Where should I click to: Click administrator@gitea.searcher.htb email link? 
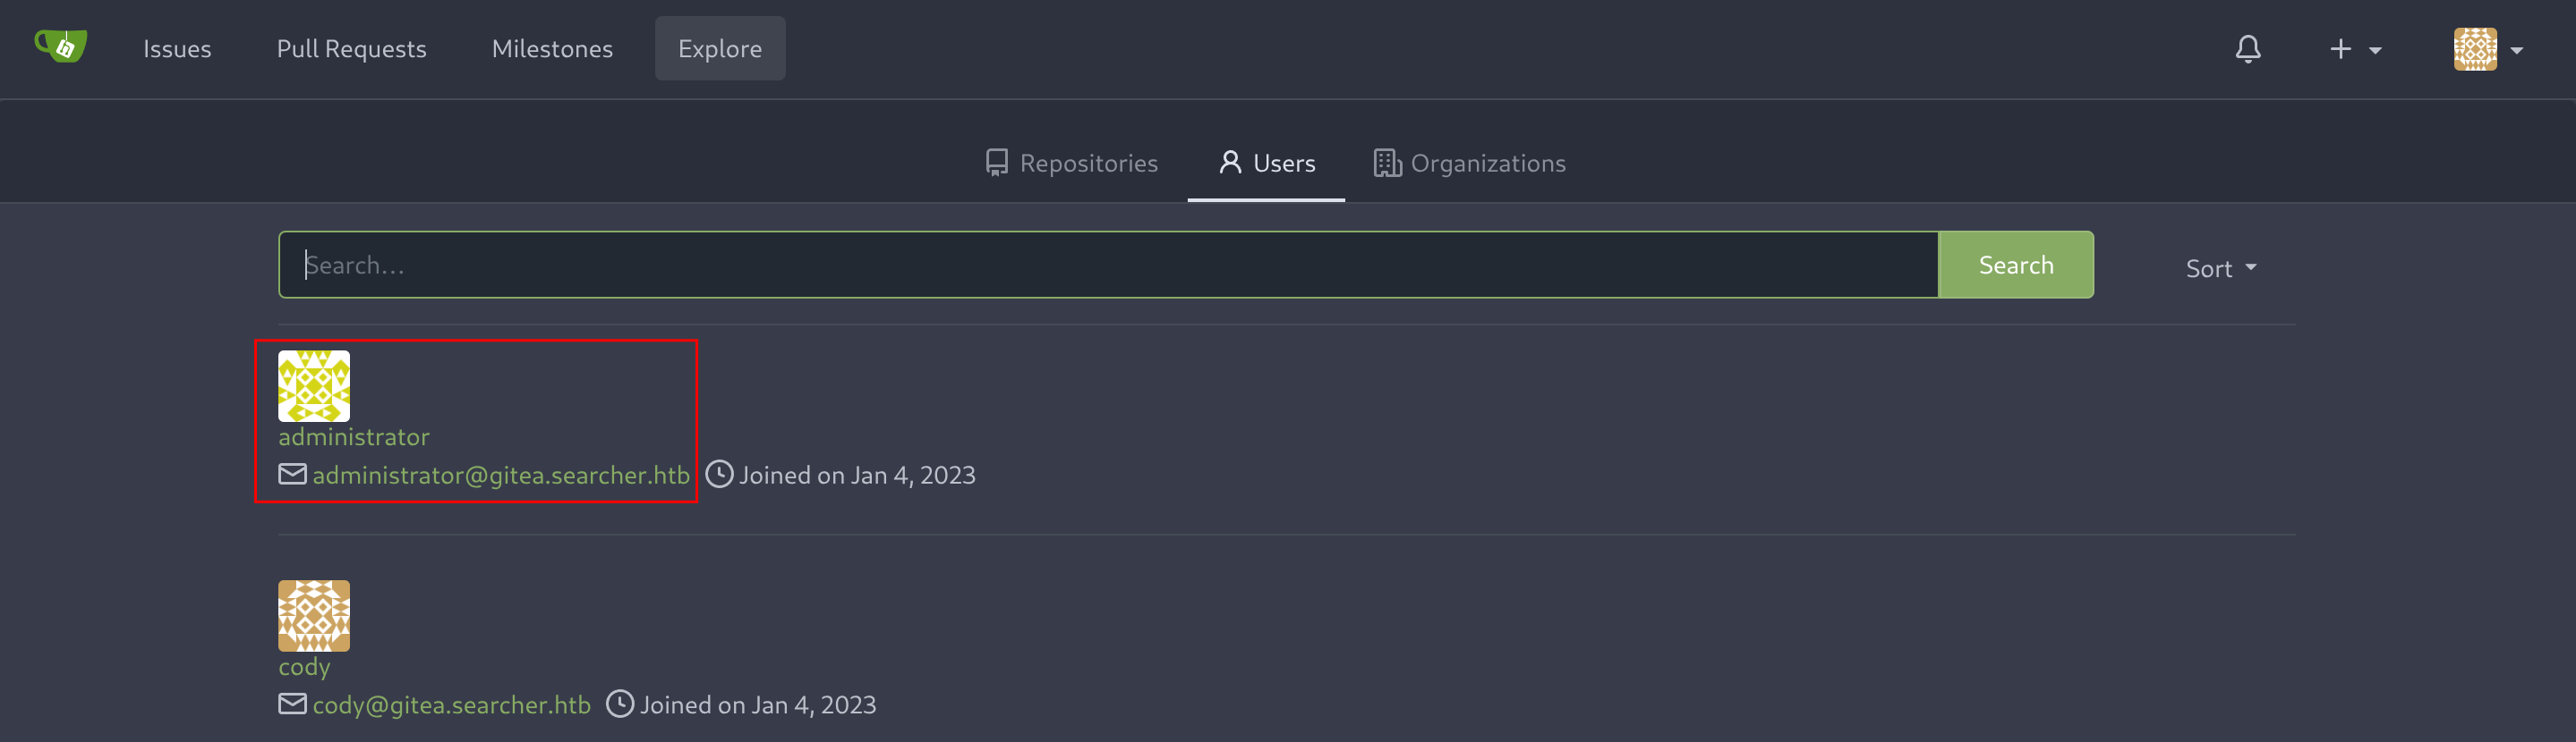coord(501,476)
